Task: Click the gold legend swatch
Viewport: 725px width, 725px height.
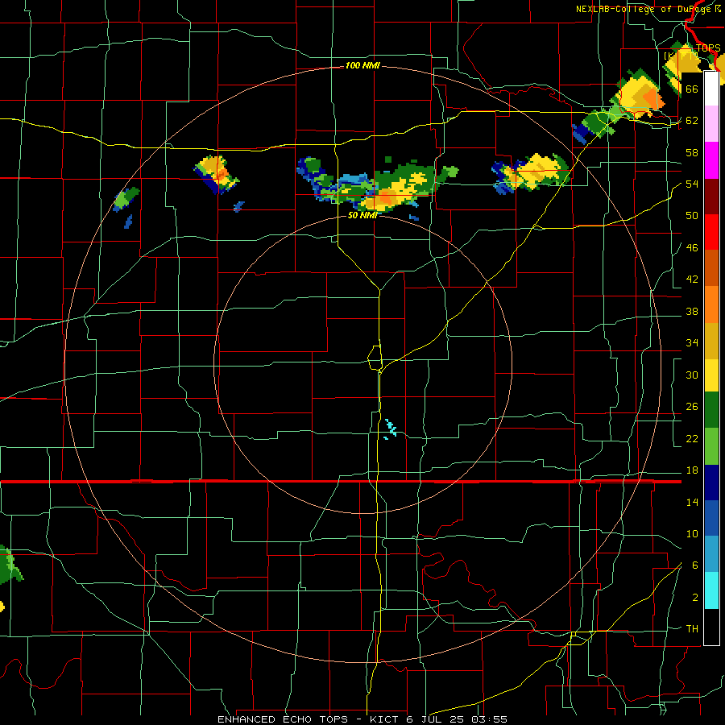Action: coord(711,341)
